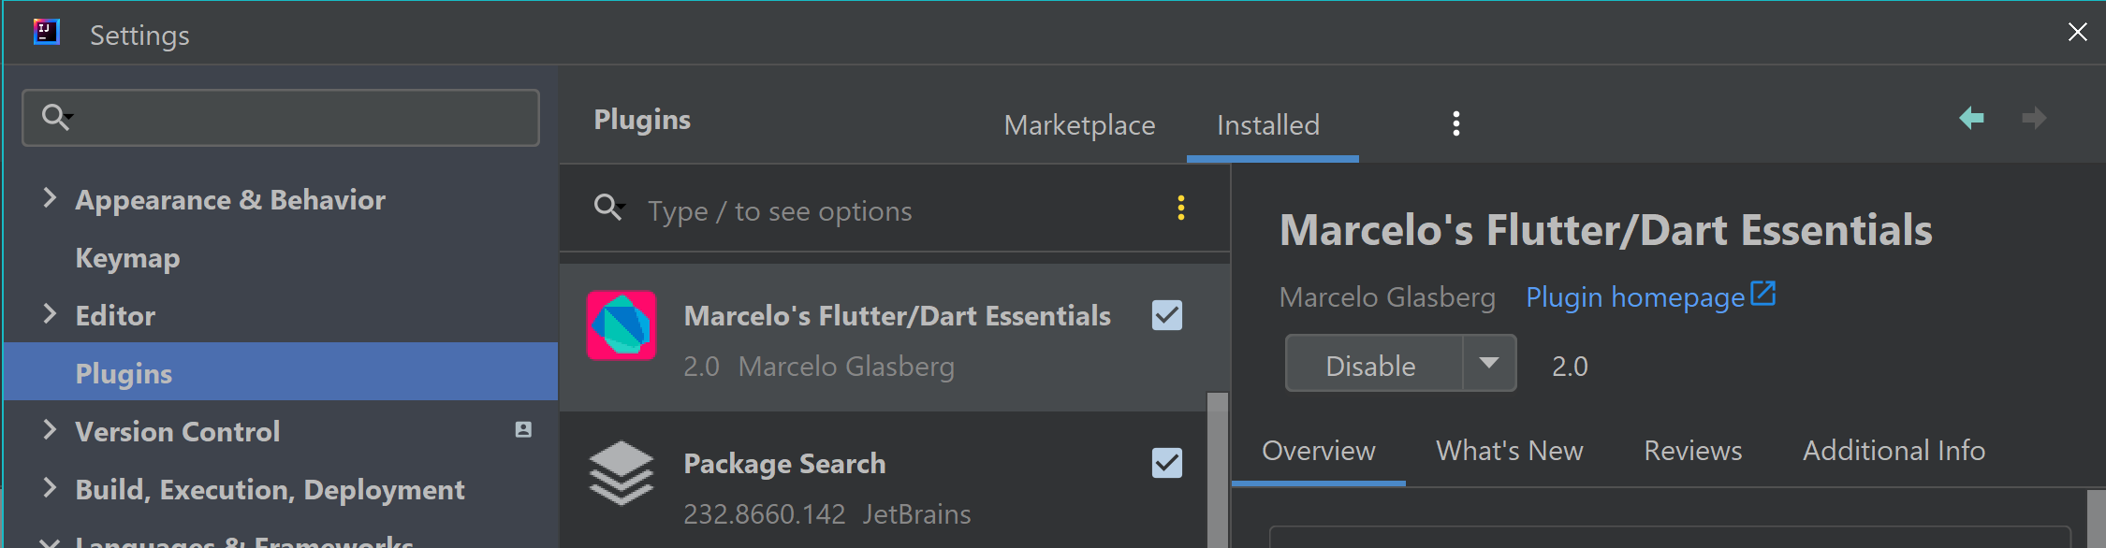Click the Package Search plugin logo
Screen dimensions: 2106x548
[622, 472]
